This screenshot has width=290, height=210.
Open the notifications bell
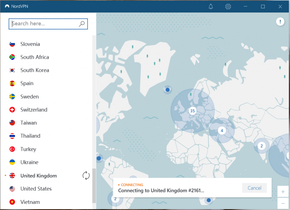tap(211, 7)
